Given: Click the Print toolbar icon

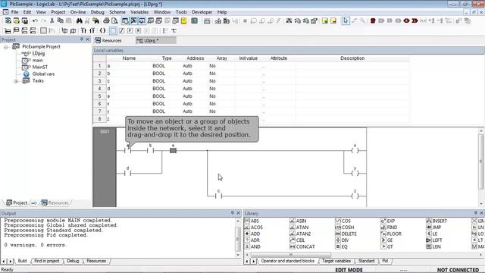Looking at the screenshot, I should click(x=106, y=20).
